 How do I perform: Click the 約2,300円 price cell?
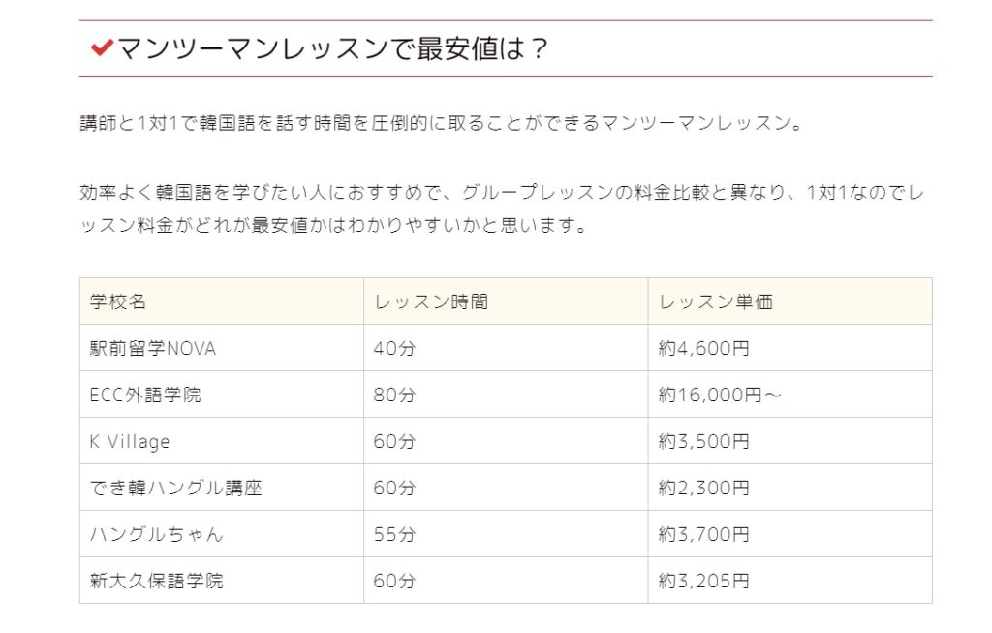(x=703, y=488)
